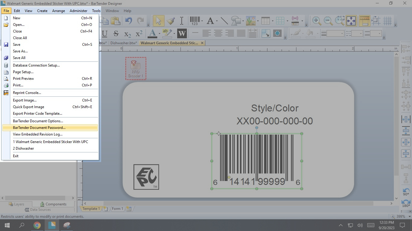
Task: Click the zoom in magnifier
Action: [x=316, y=21]
